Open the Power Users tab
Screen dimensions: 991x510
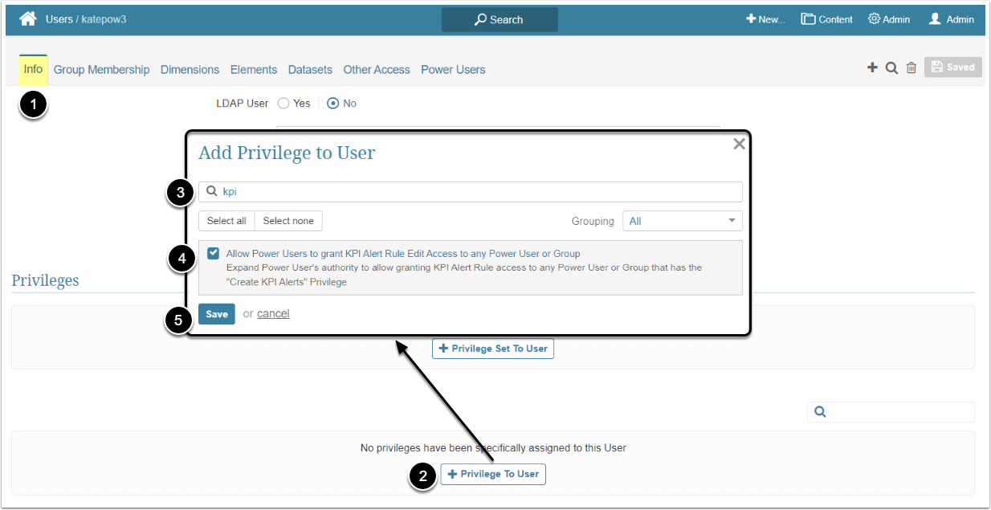[453, 70]
